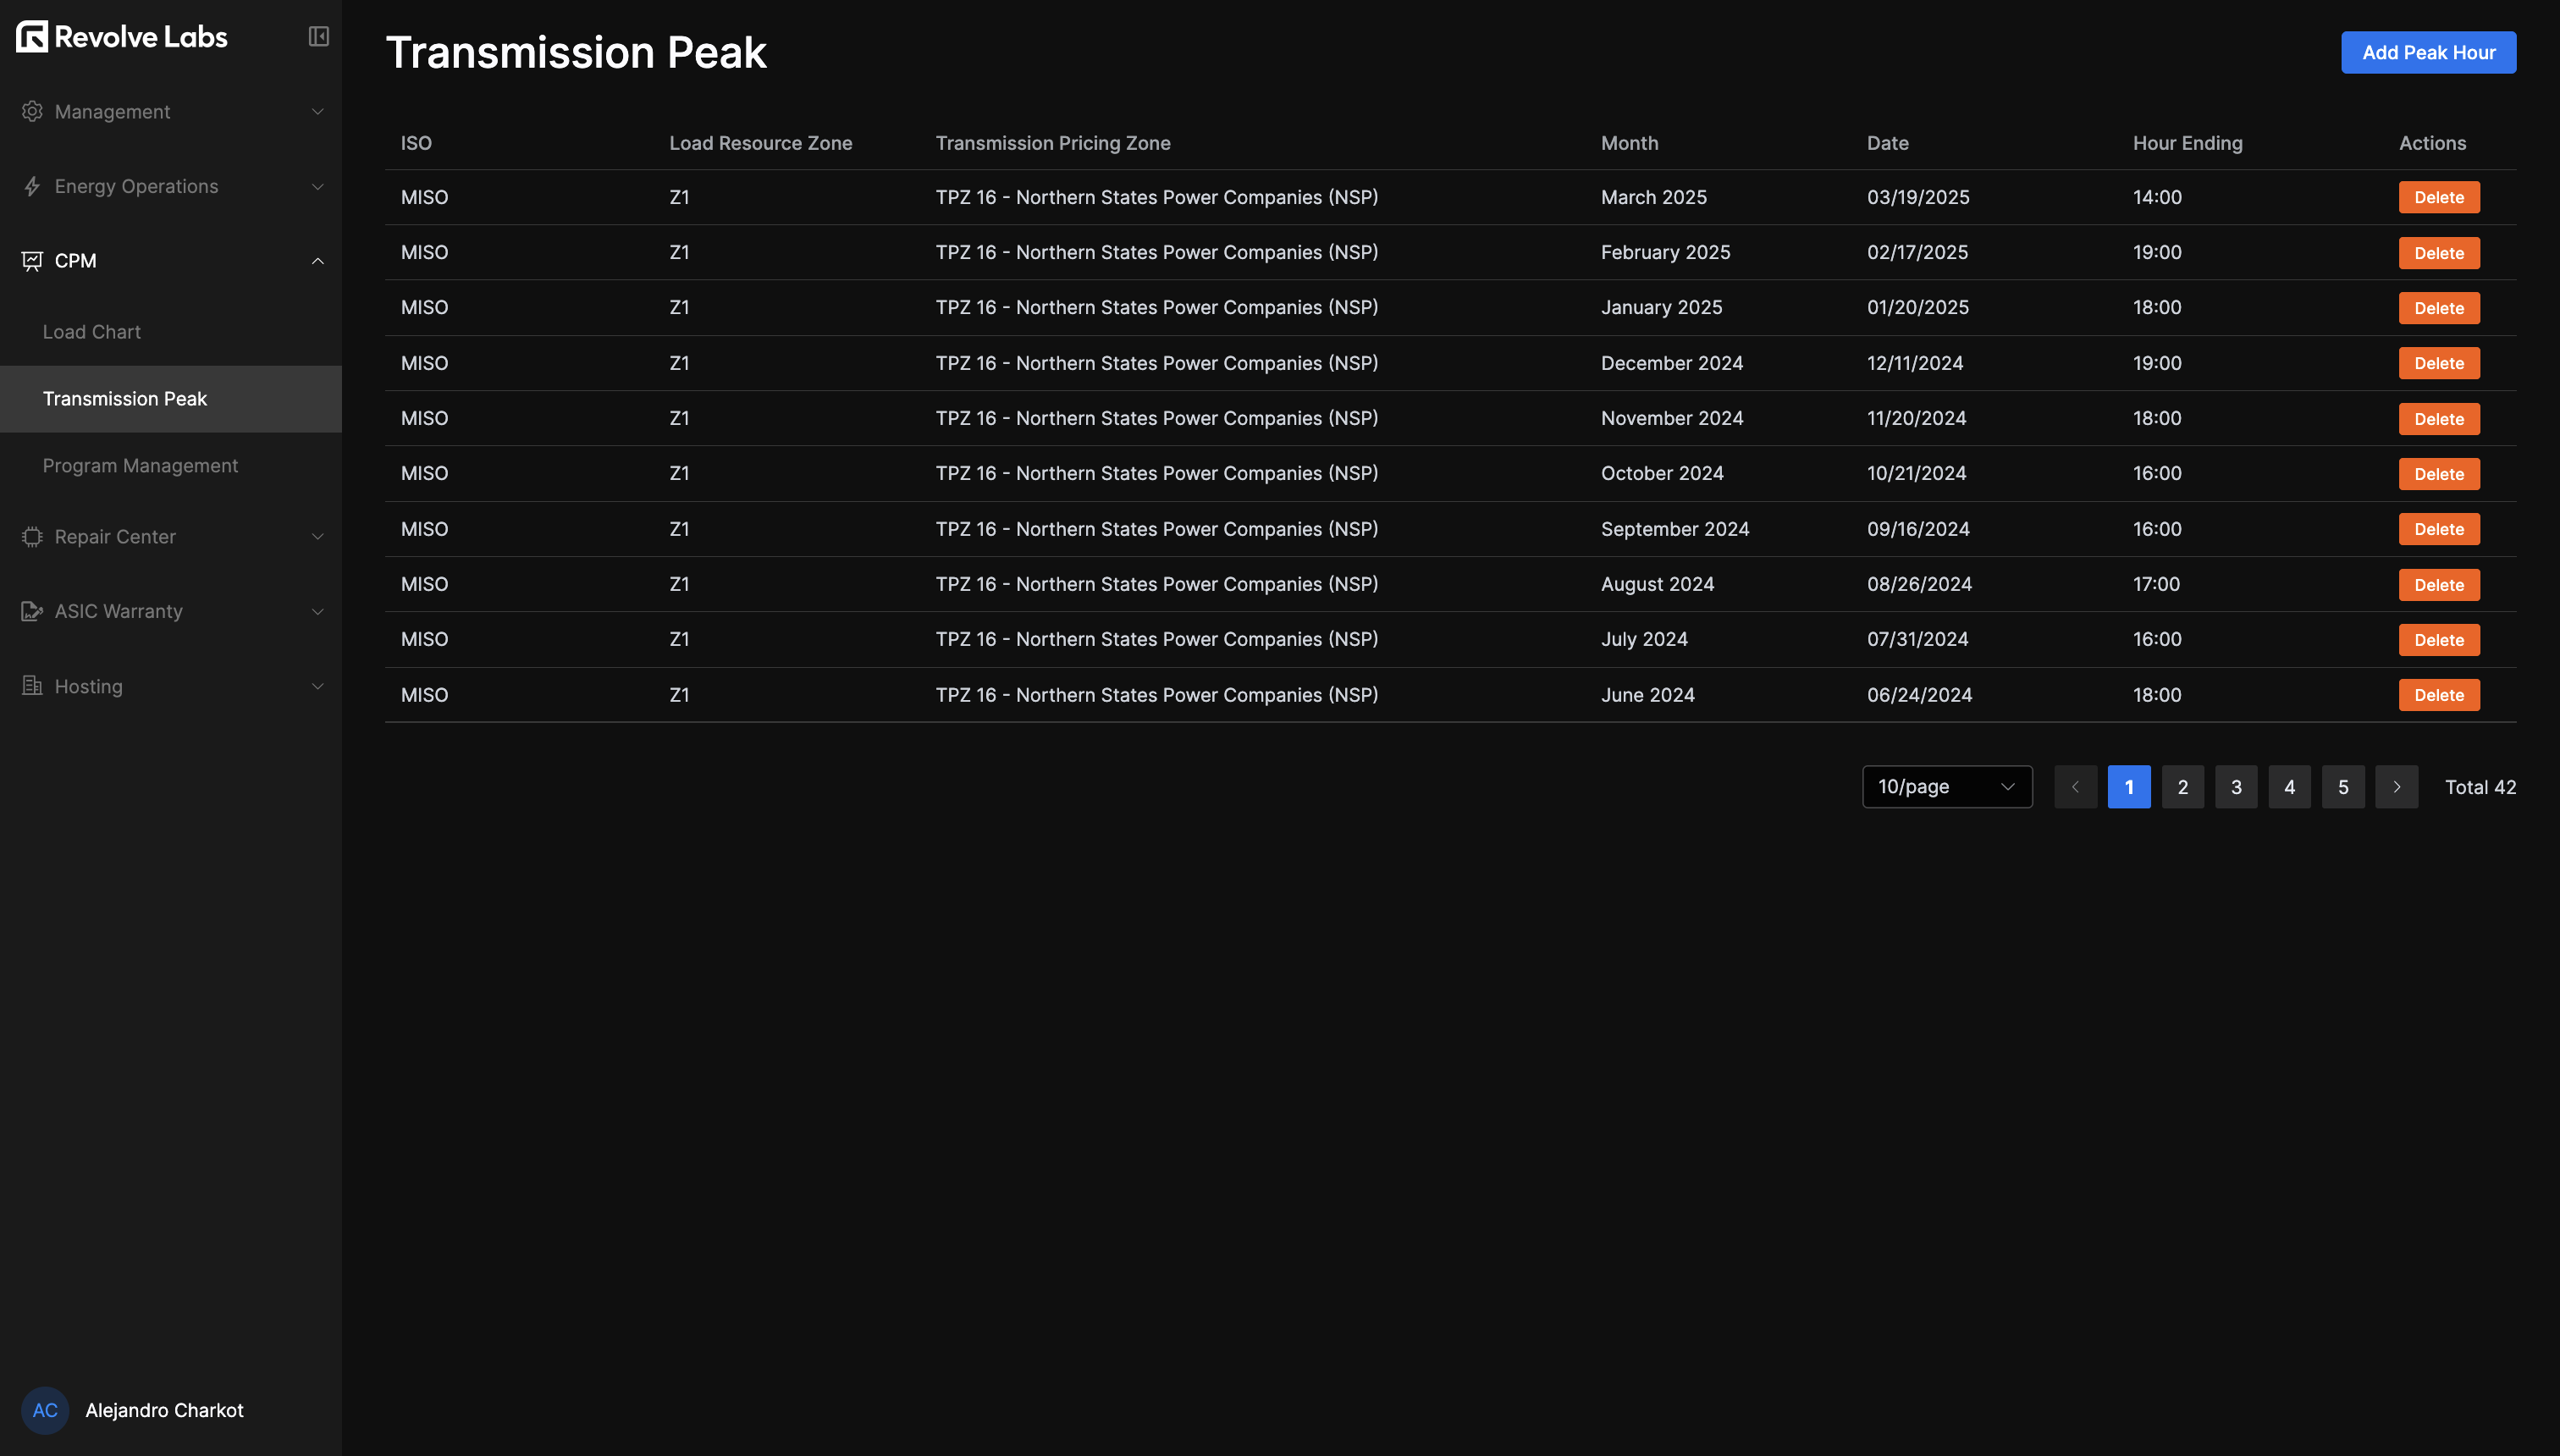The image size is (2560, 1456).
Task: Open the Load Chart menu item
Action: pyautogui.click(x=92, y=332)
